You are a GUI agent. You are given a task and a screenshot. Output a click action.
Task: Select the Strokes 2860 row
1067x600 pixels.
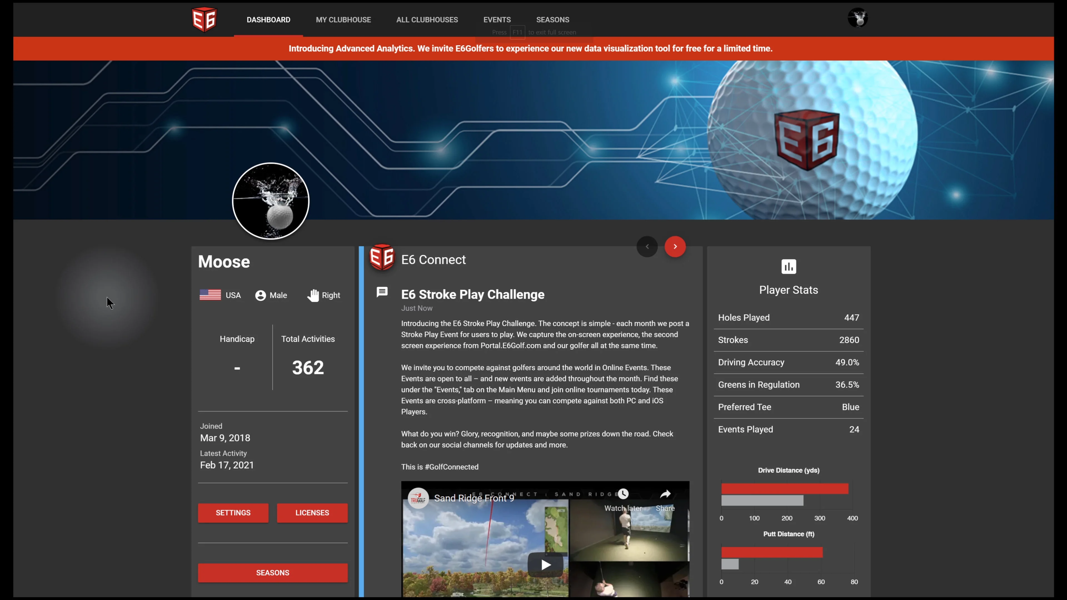point(789,340)
